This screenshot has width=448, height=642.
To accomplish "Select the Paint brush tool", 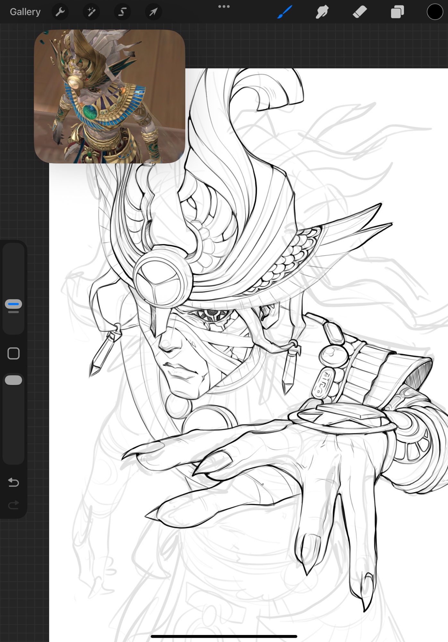I will tap(285, 12).
